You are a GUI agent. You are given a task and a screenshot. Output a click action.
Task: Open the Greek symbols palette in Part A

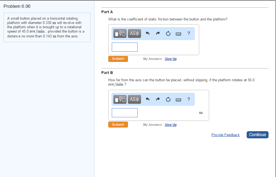pos(134,33)
